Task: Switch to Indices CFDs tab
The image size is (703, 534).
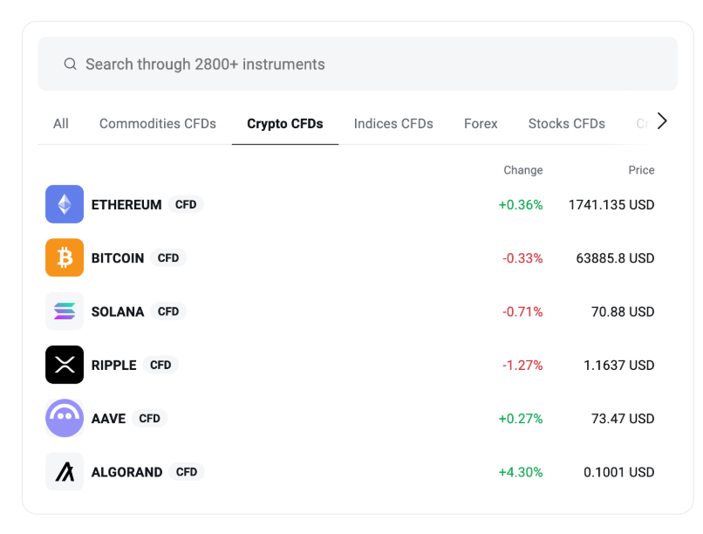Action: click(x=393, y=123)
